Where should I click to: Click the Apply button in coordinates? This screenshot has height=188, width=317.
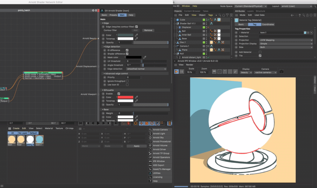pos(137,146)
